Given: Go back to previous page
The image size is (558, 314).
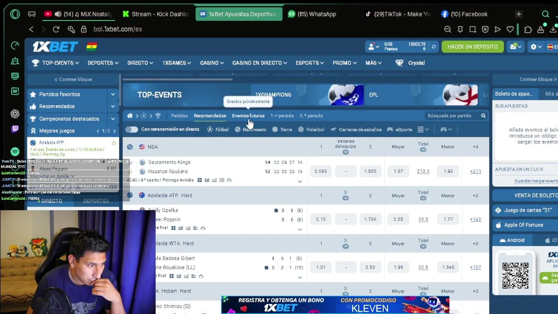Looking at the screenshot, I should coord(31,29).
